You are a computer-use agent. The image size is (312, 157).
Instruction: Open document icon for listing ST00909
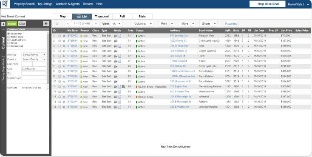[119, 91]
